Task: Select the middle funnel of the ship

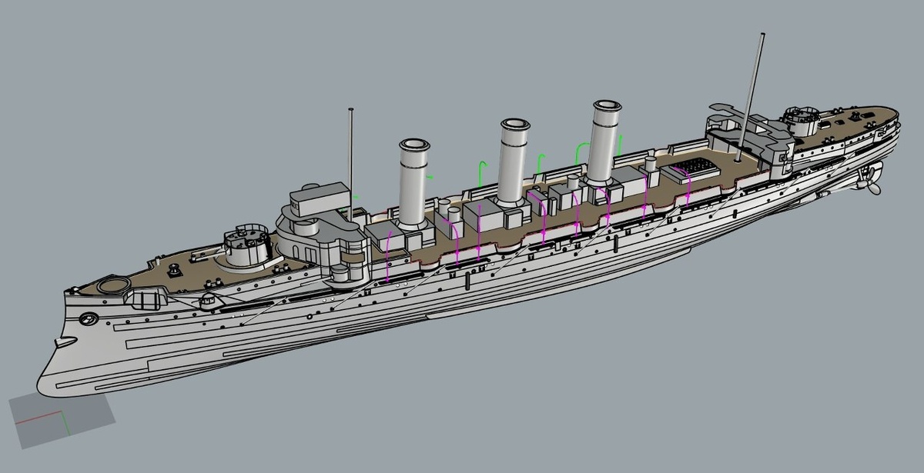Action: [514, 162]
